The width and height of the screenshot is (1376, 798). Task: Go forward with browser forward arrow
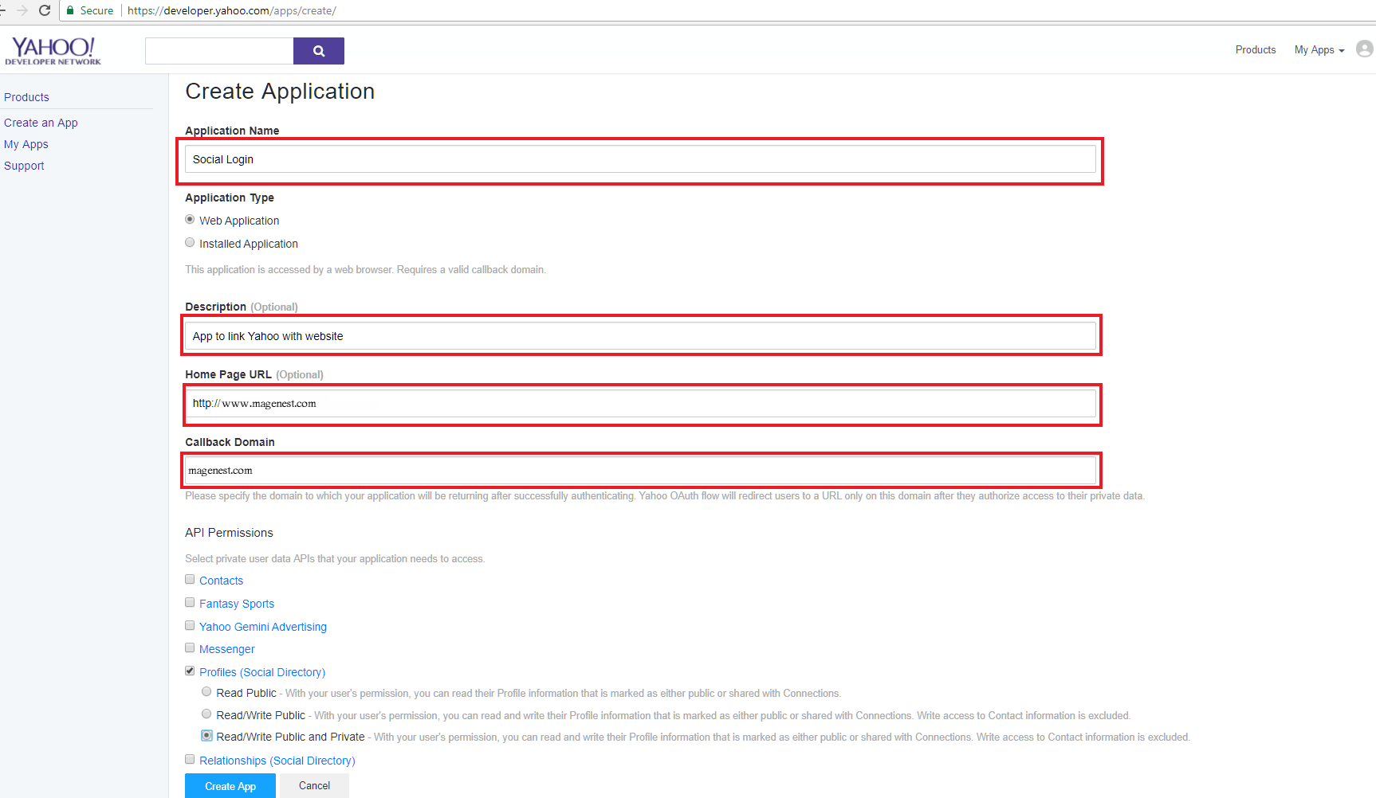point(22,10)
